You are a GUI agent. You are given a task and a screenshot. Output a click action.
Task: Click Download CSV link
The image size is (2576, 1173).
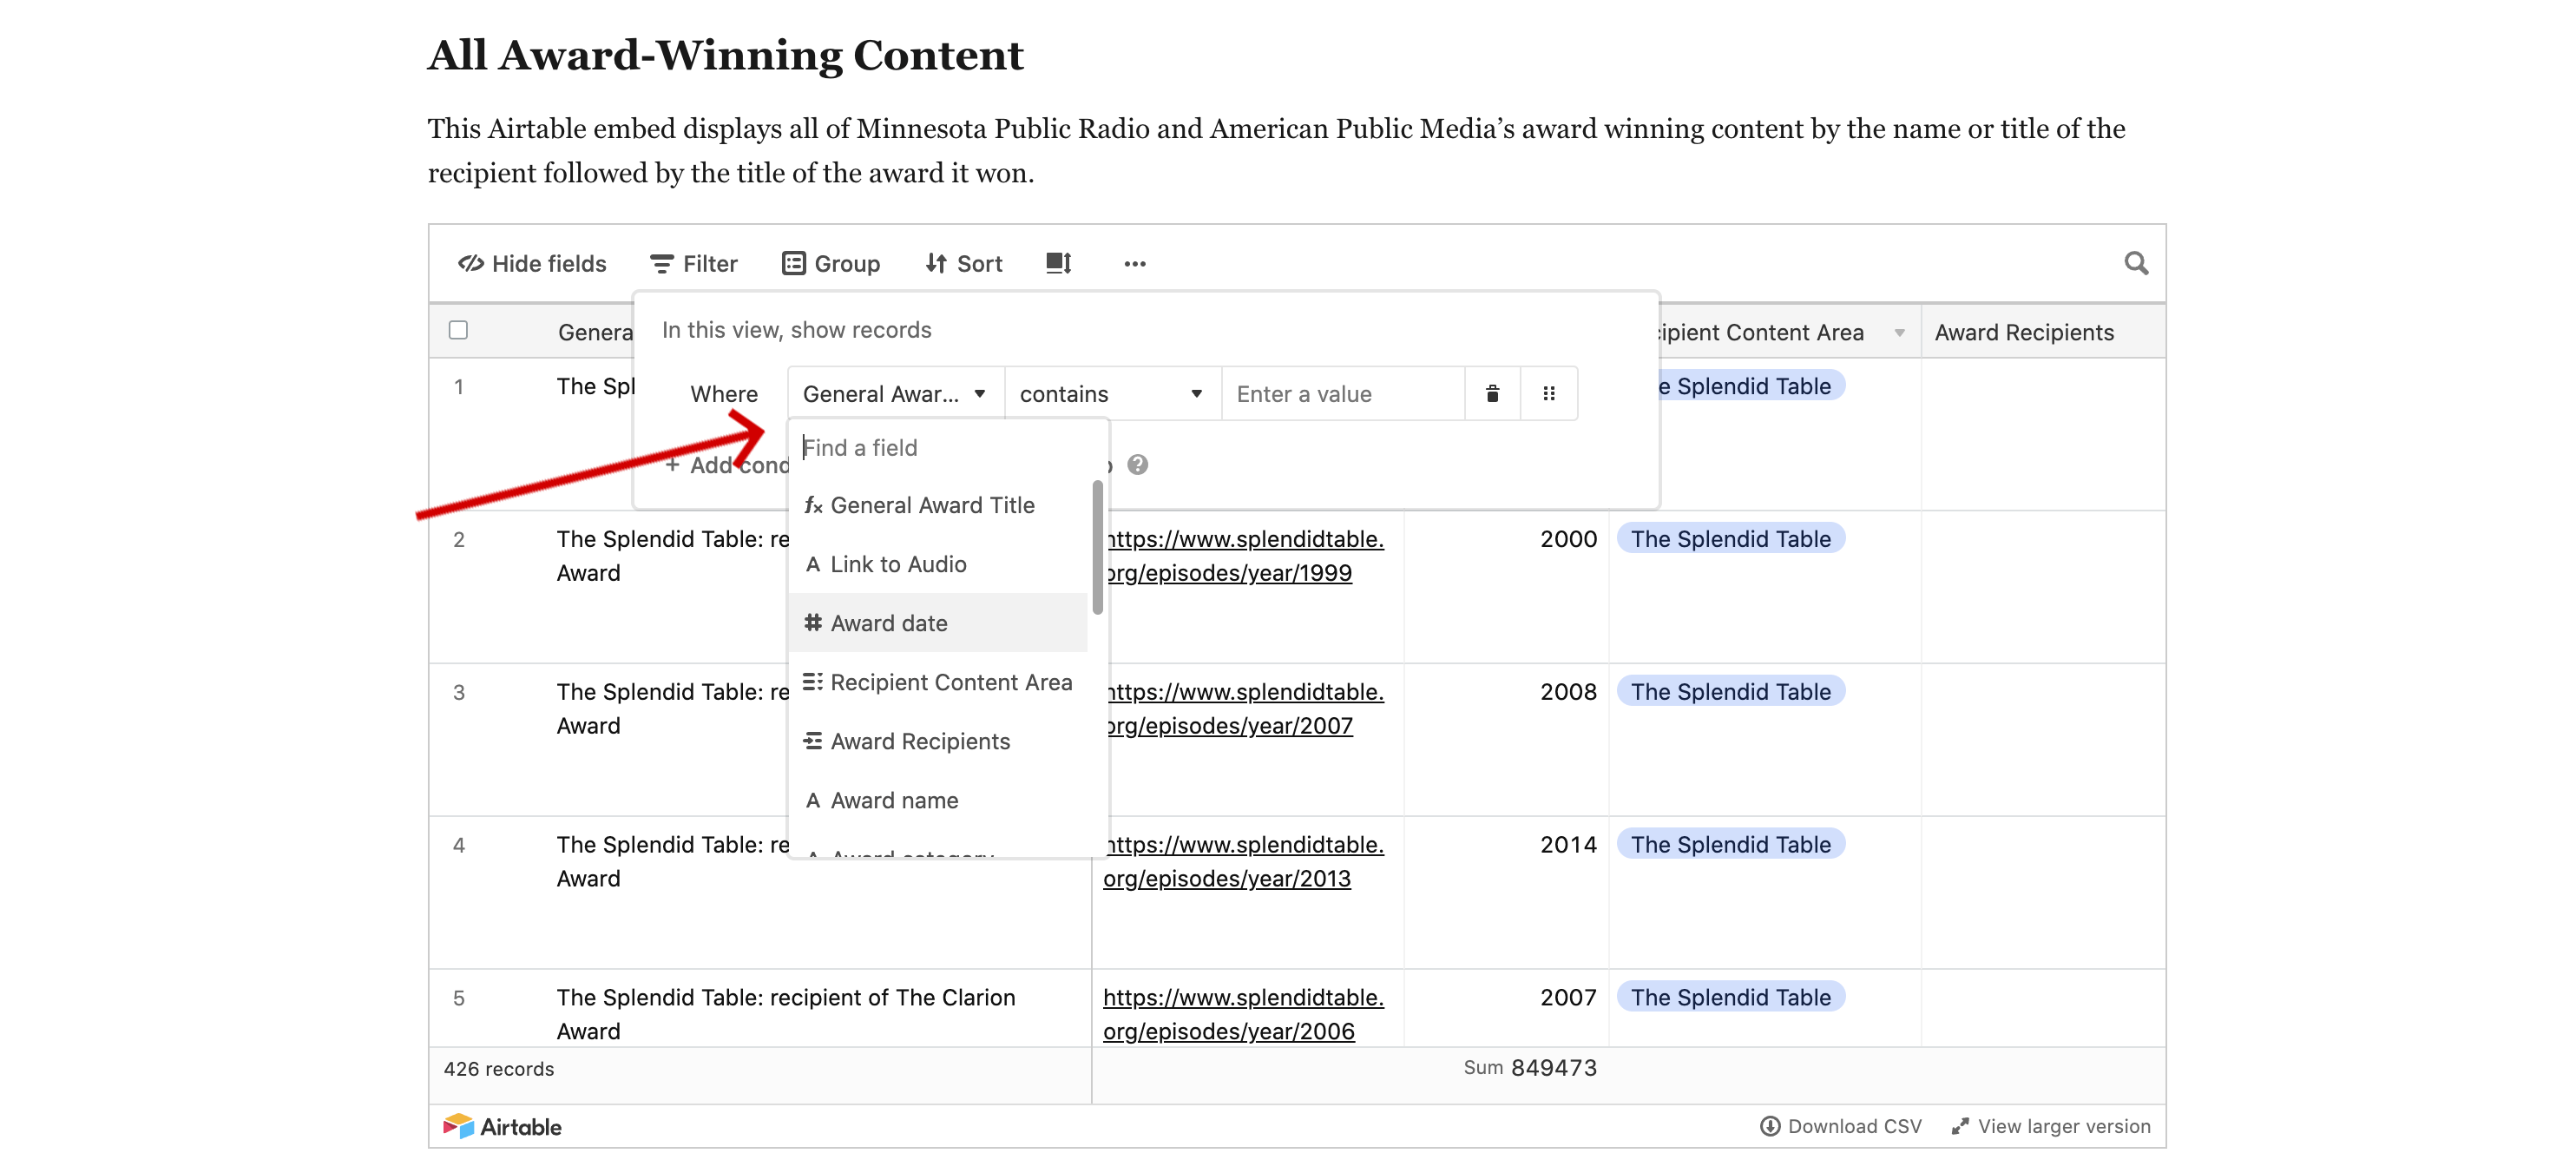point(1840,1127)
